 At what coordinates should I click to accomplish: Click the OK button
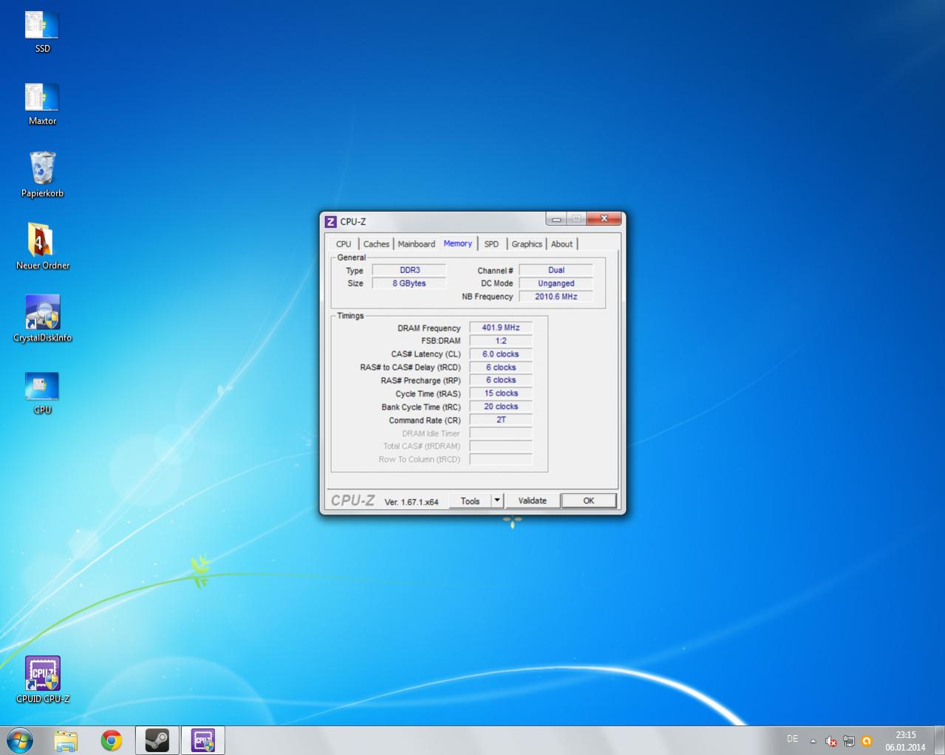tap(589, 500)
